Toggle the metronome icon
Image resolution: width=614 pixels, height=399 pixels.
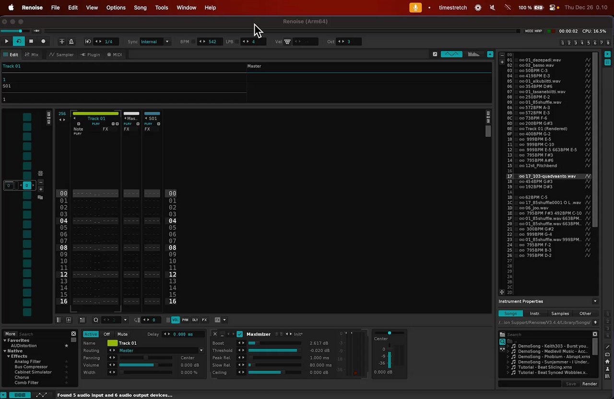click(71, 42)
